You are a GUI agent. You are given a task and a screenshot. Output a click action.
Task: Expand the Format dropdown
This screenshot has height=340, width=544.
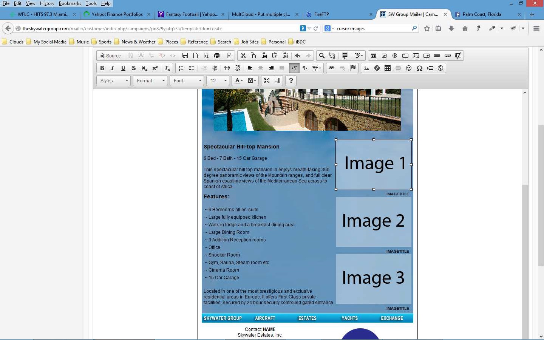click(x=150, y=80)
